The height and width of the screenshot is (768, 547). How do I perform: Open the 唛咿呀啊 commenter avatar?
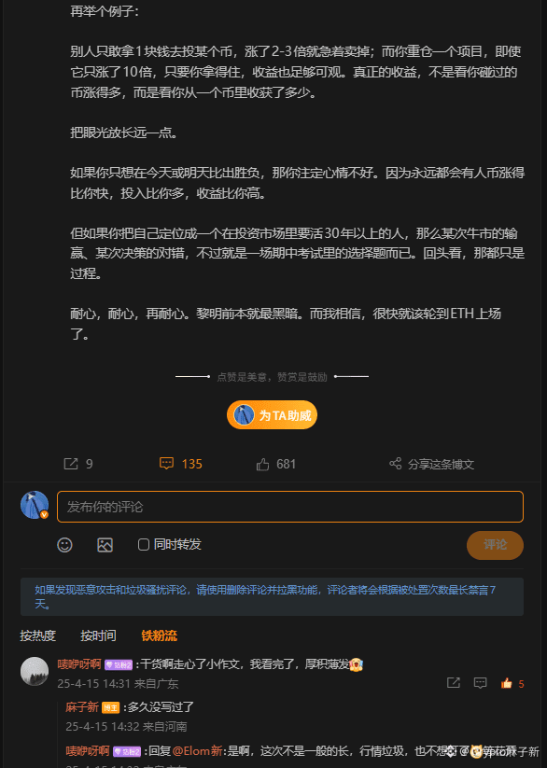pyautogui.click(x=35, y=672)
